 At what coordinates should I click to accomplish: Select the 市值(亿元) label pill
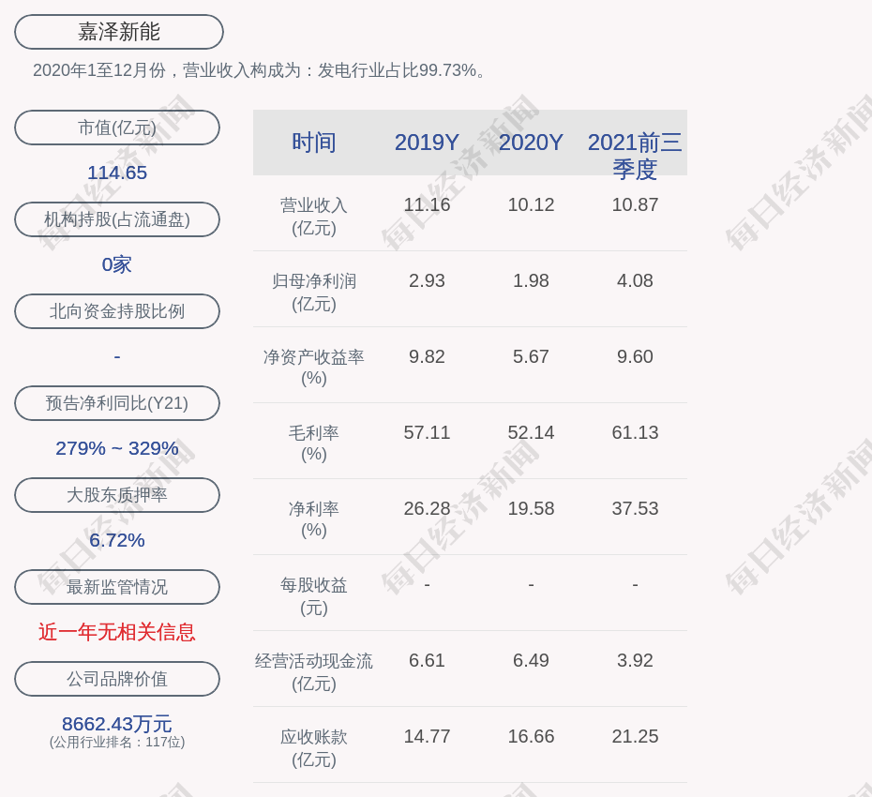coord(117,128)
